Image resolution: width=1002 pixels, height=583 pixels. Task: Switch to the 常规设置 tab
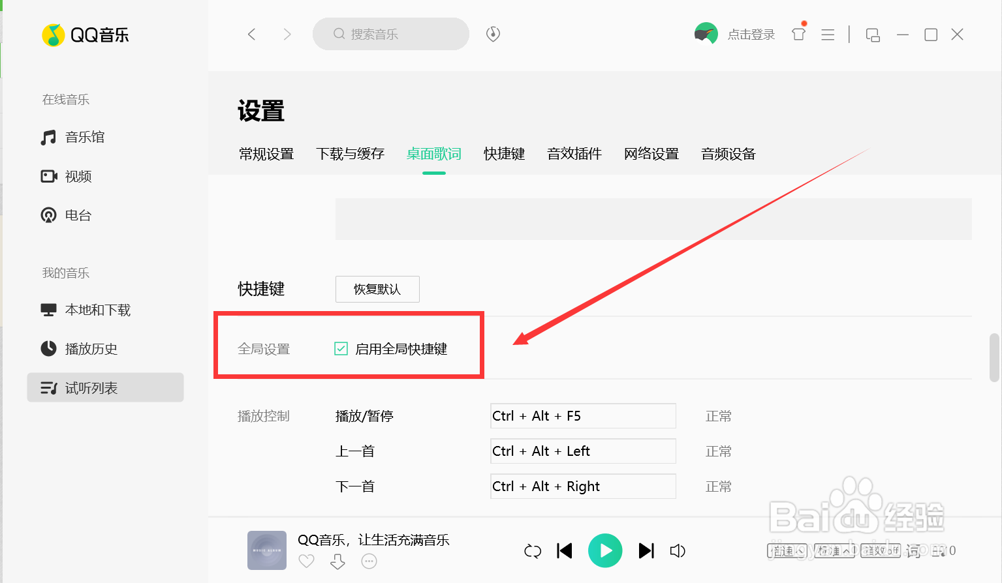266,154
